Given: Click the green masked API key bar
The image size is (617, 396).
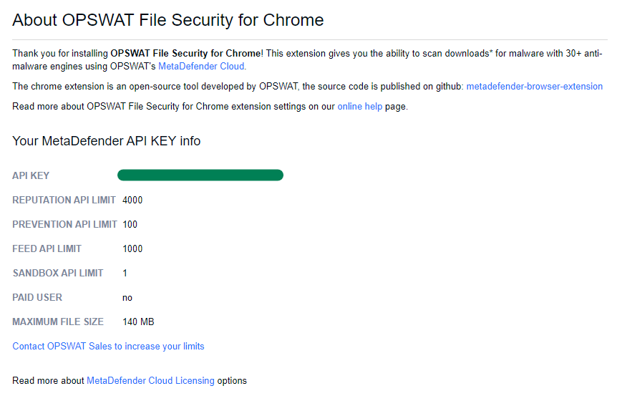Looking at the screenshot, I should [x=200, y=175].
